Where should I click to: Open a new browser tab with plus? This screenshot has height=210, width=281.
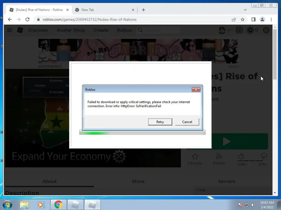coord(143,10)
